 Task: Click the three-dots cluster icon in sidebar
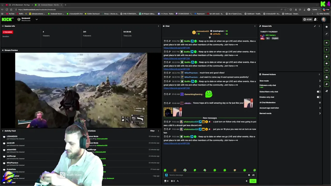click(x=327, y=91)
